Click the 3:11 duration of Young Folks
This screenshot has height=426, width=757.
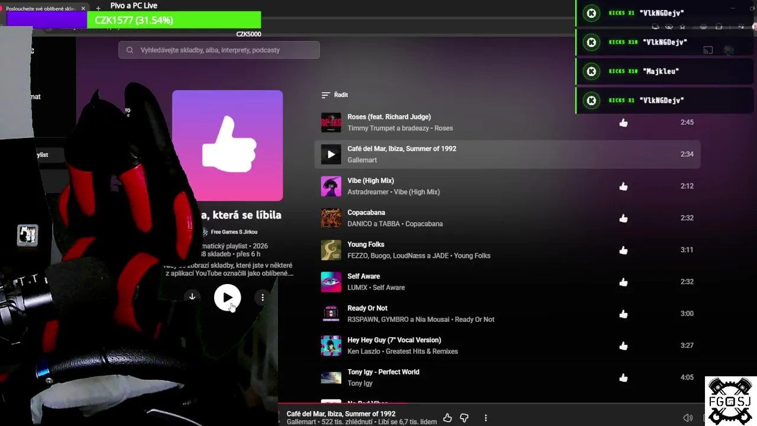(687, 250)
